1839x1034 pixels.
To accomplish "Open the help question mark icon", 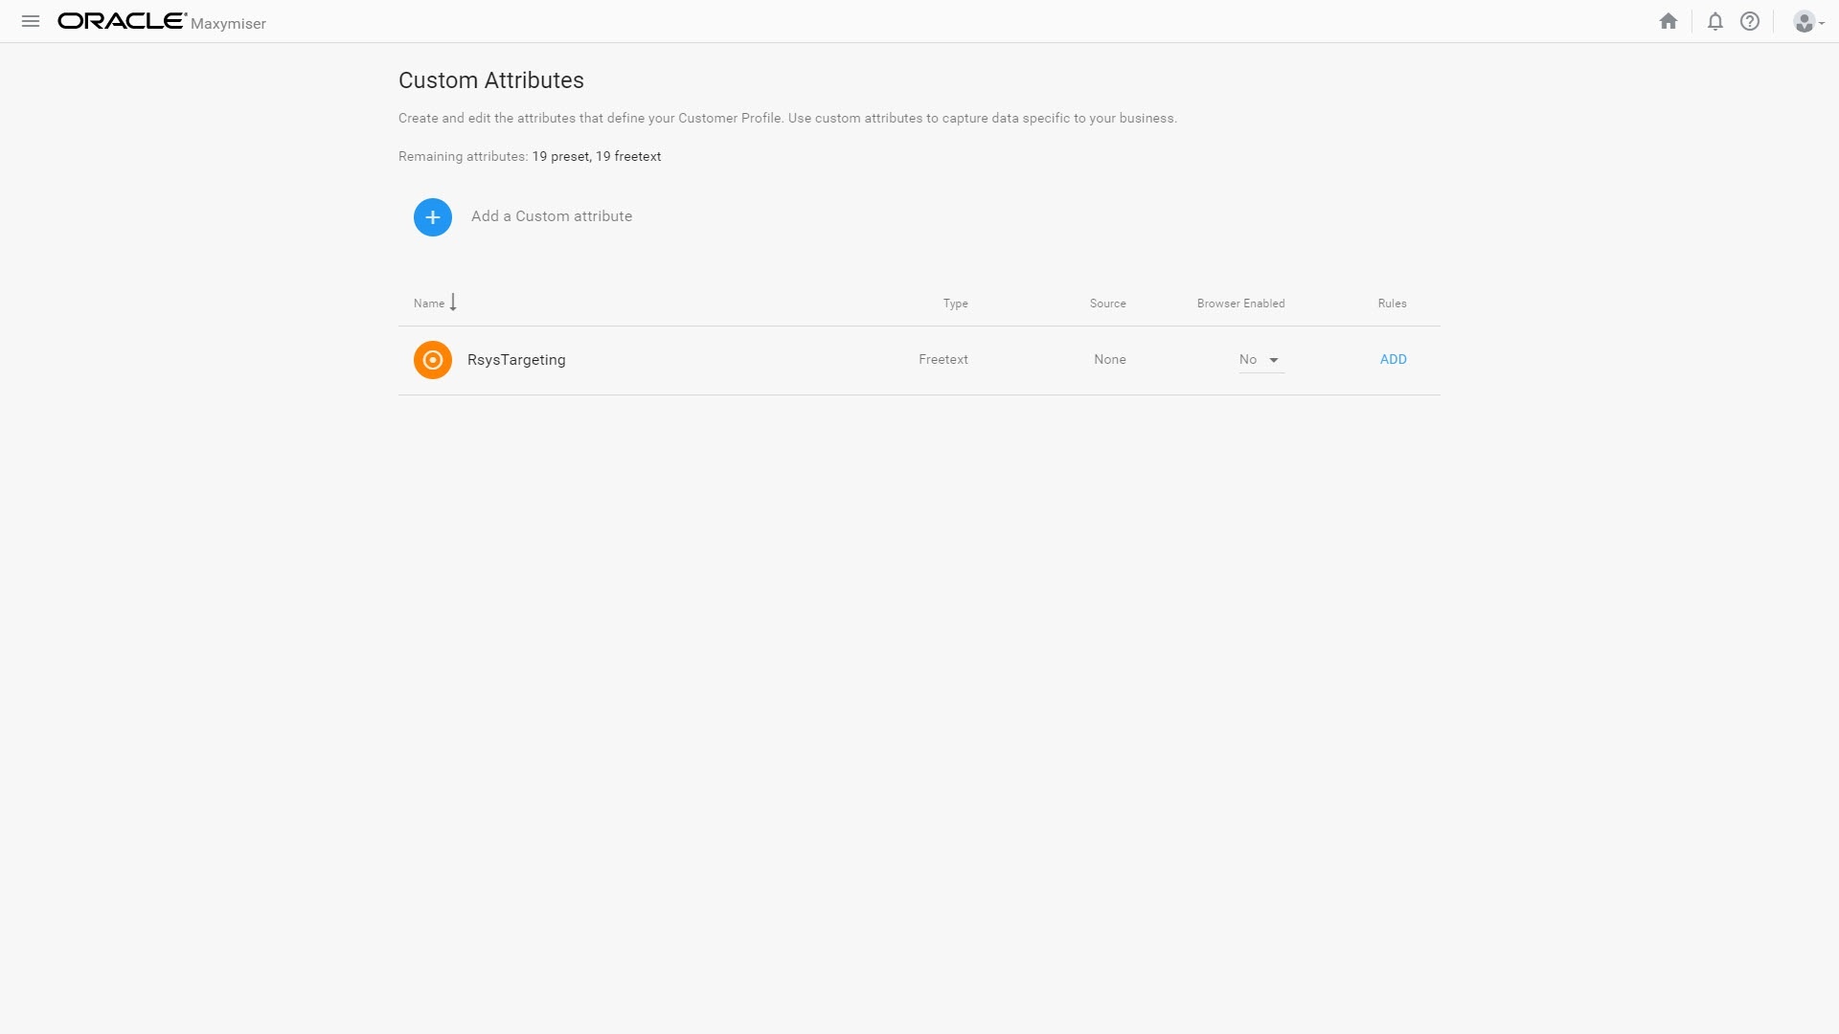I will click(1750, 21).
